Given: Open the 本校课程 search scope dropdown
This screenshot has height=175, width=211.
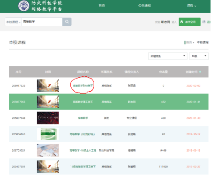Looking at the screenshot, I should pos(13,22).
